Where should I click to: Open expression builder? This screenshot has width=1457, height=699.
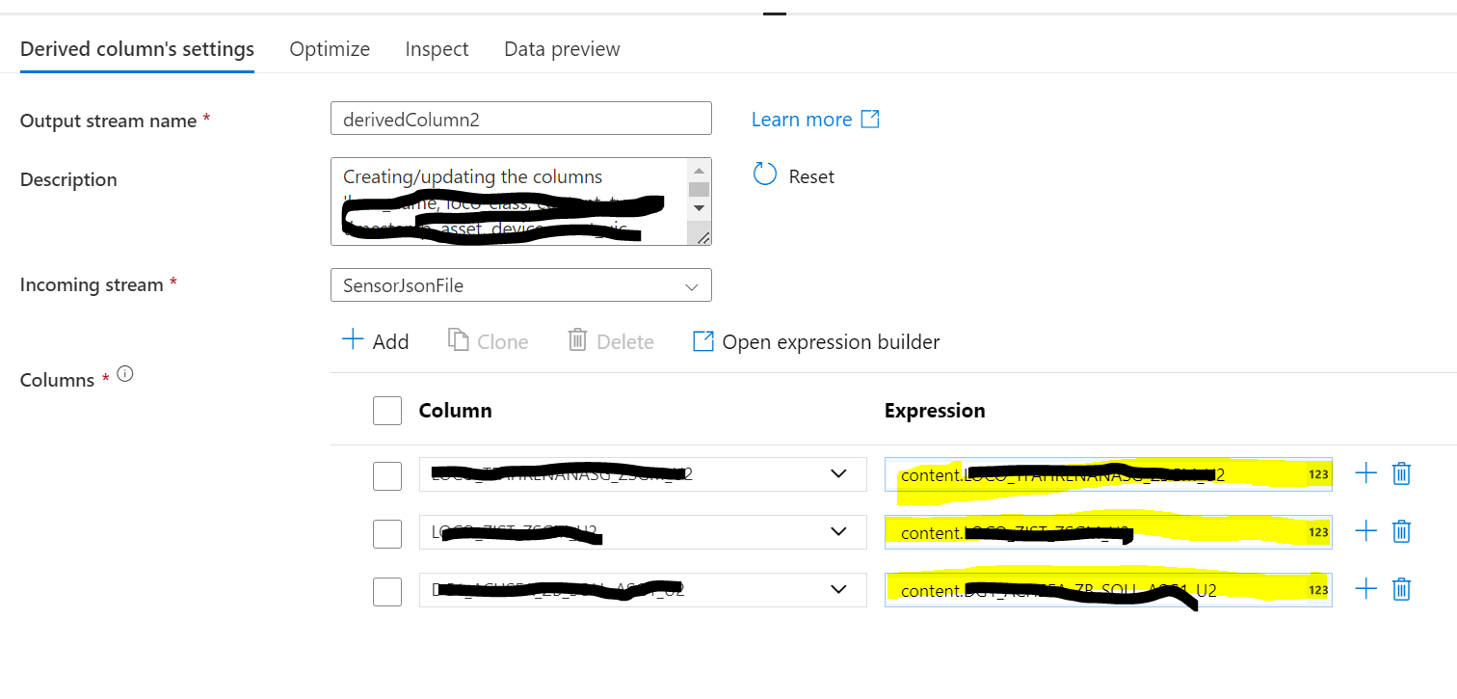pyautogui.click(x=814, y=341)
